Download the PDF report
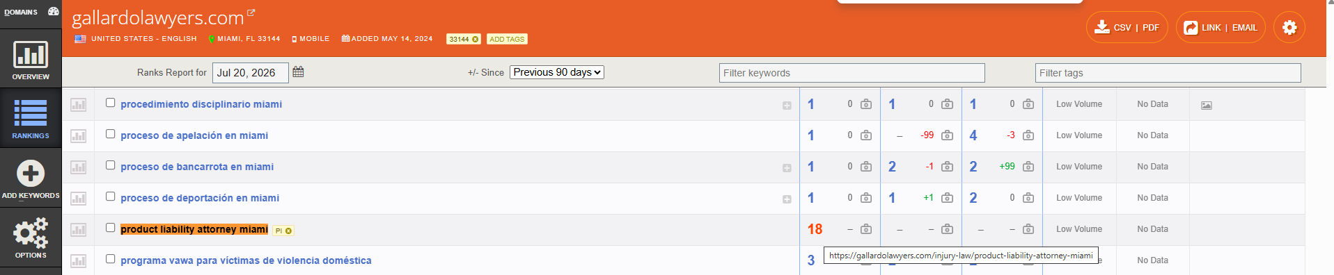 pos(1151,28)
